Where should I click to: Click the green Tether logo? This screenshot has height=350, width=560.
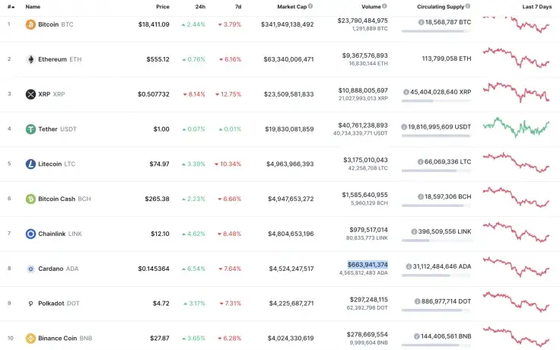(x=30, y=129)
